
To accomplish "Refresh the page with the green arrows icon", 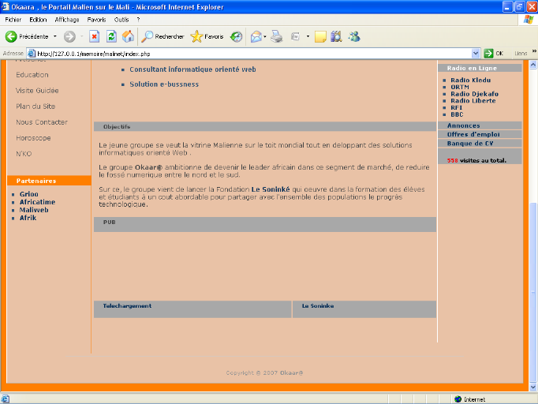I will 111,36.
